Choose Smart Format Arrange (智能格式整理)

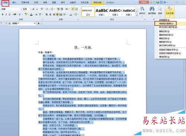[x=166, y=23]
